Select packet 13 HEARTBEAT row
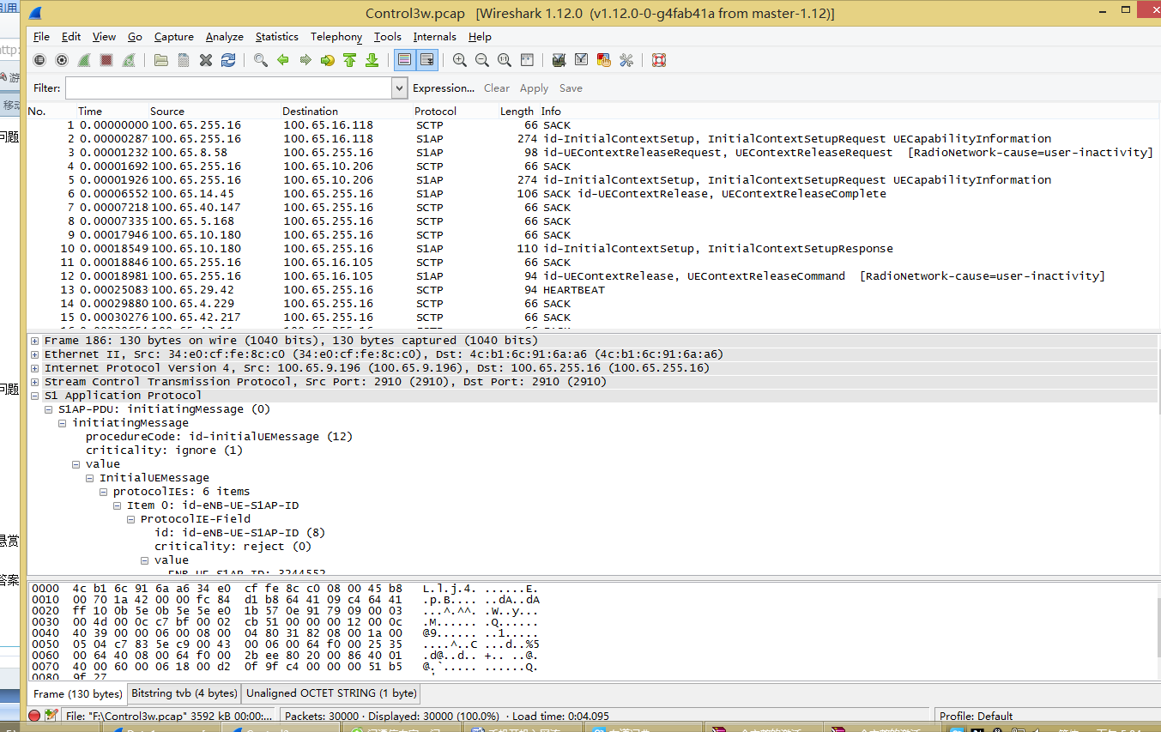 point(592,290)
